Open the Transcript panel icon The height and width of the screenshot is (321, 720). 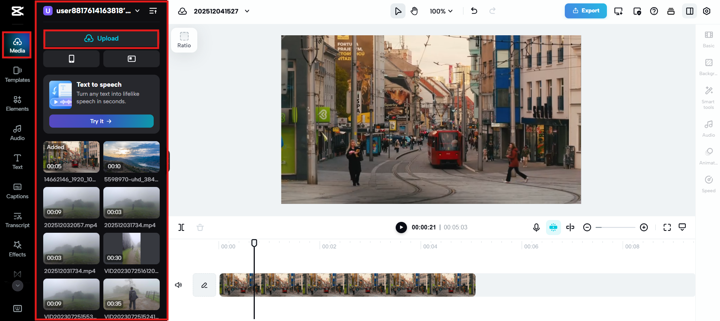point(17,220)
